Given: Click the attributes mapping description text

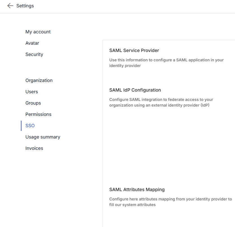Looking at the screenshot, I should (170, 202).
